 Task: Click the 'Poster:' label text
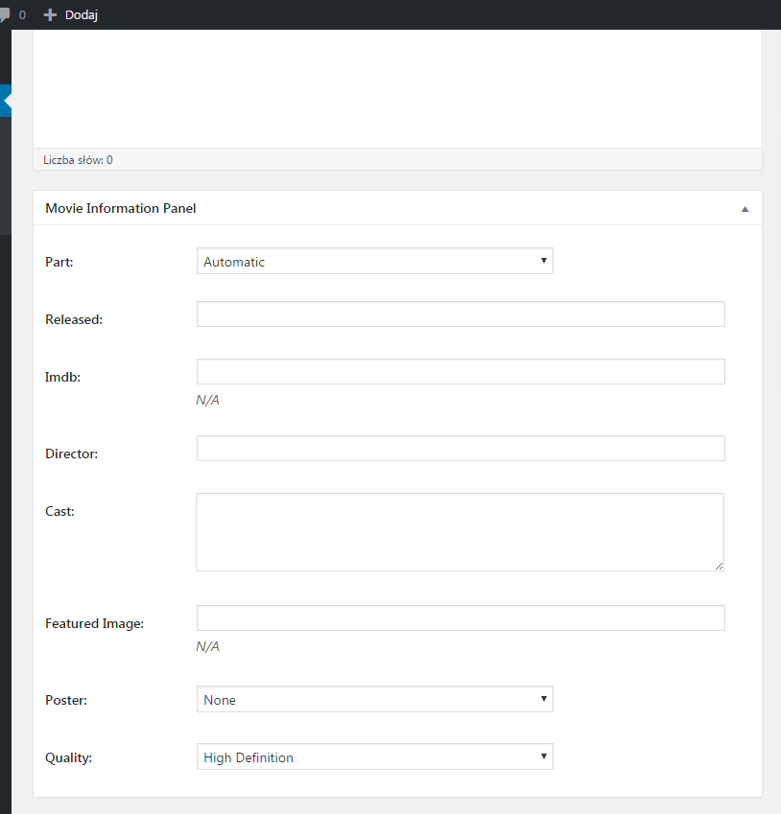point(66,700)
